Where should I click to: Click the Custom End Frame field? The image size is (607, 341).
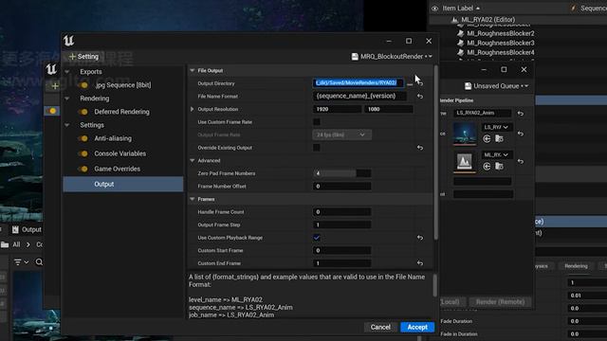point(341,263)
